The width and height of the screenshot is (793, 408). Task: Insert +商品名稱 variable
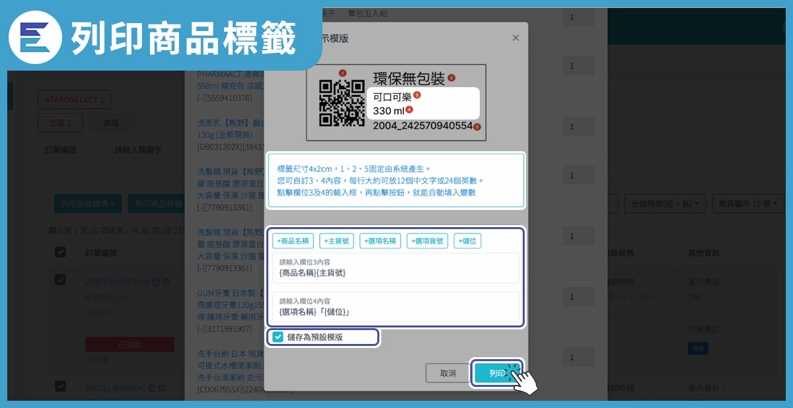pos(293,241)
